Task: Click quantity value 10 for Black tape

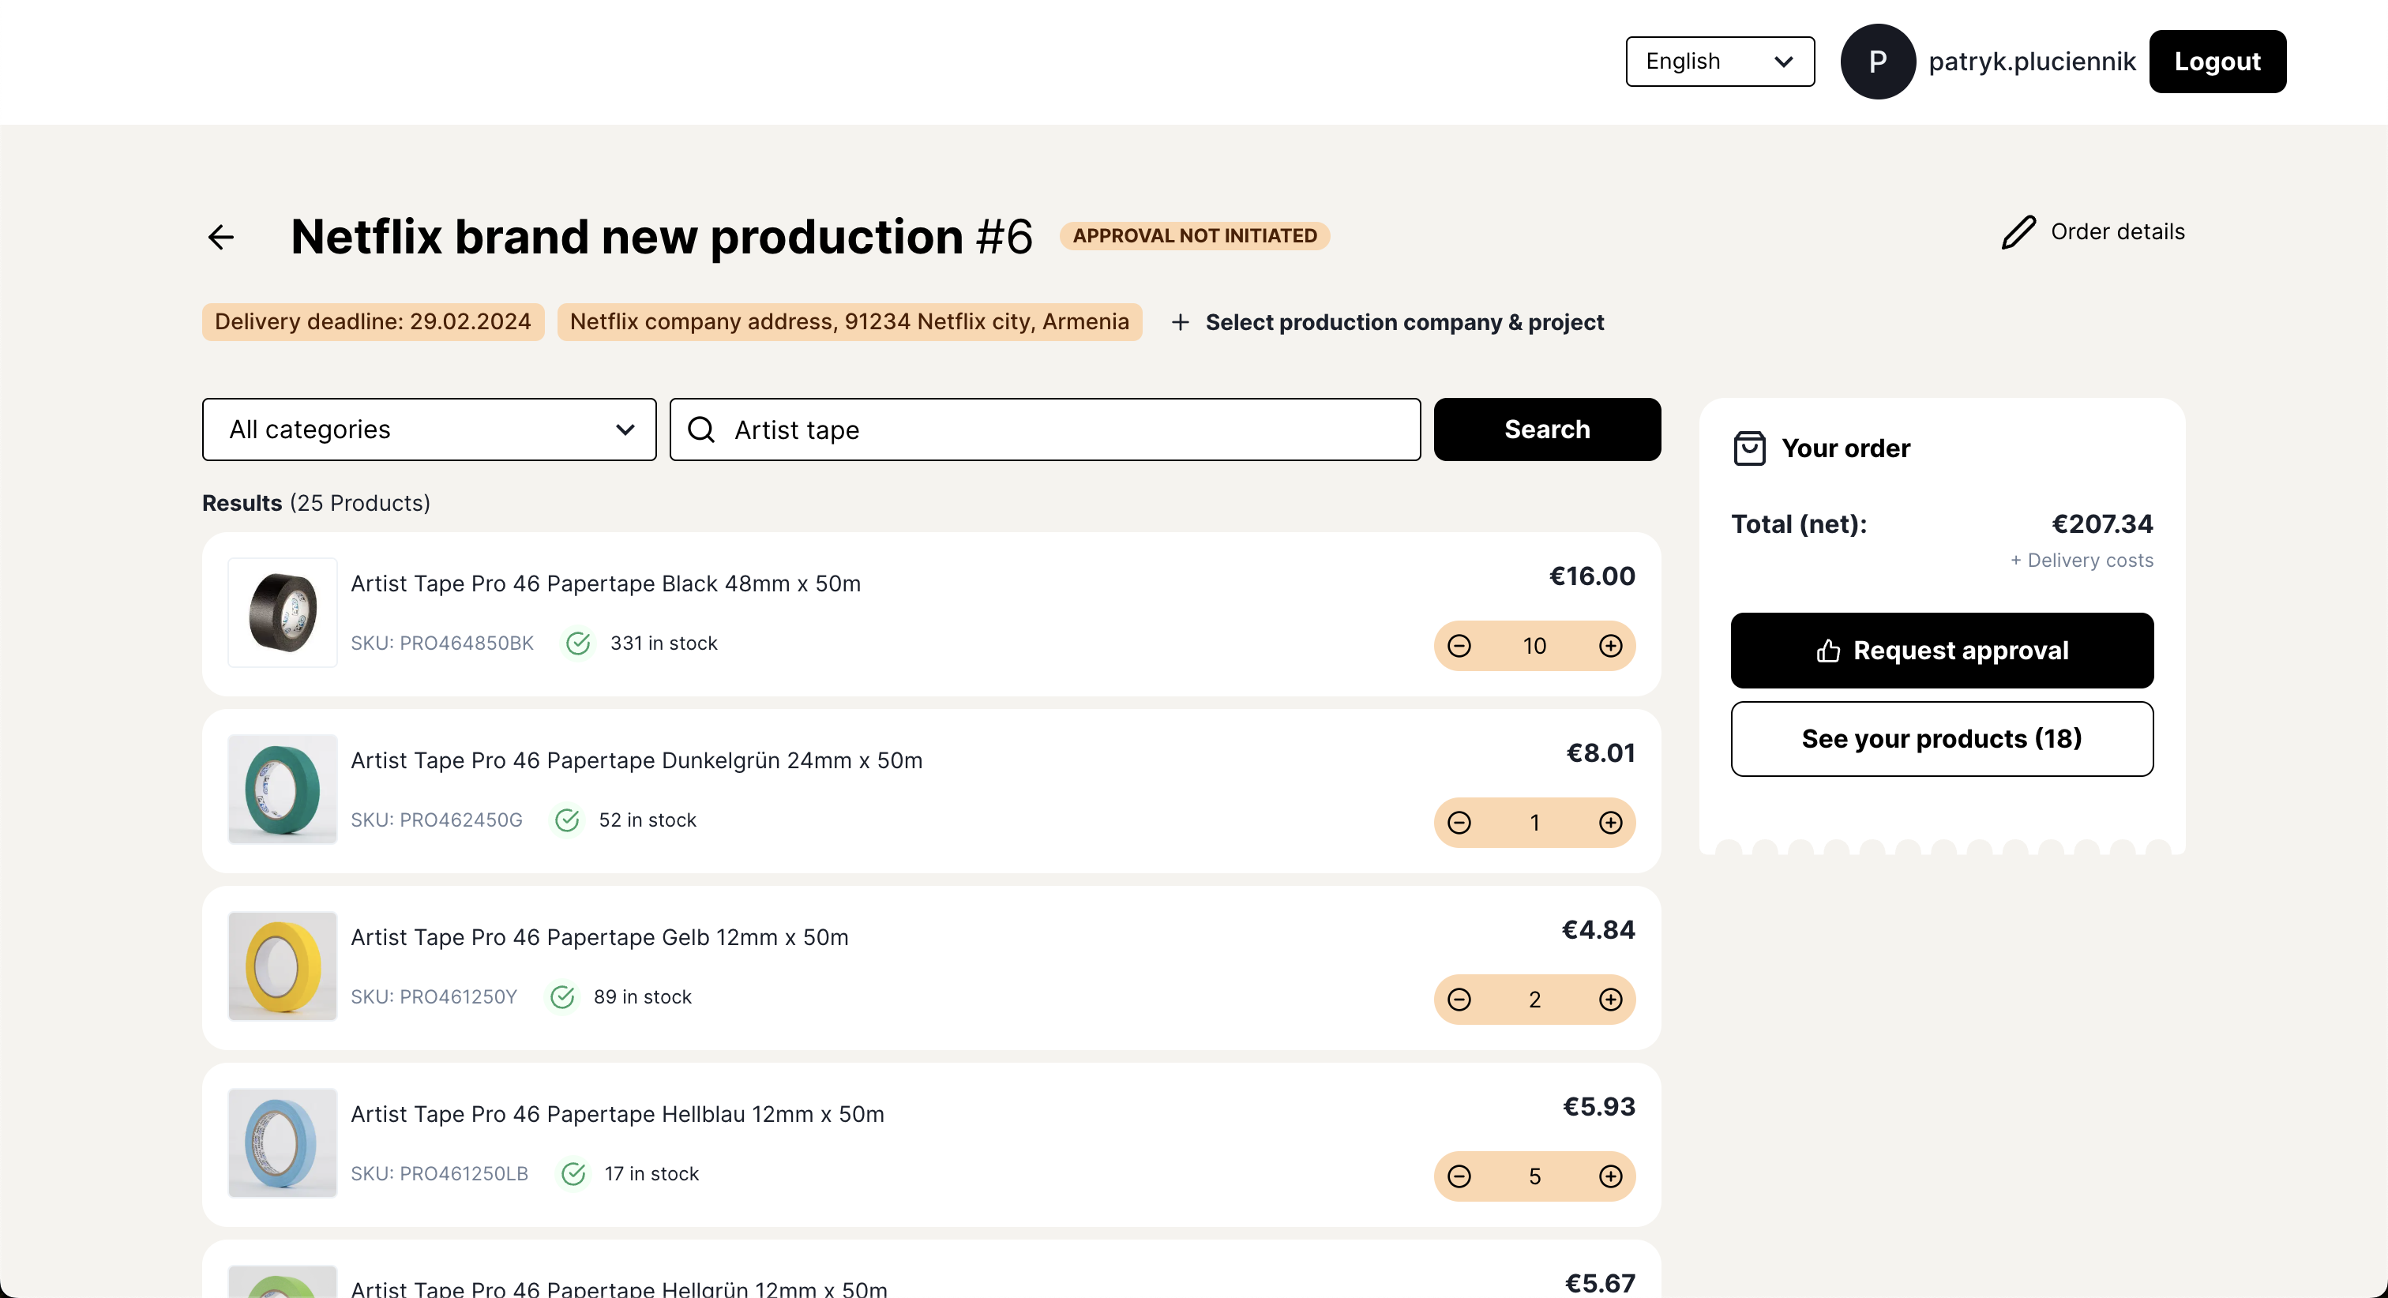Action: pos(1534,645)
